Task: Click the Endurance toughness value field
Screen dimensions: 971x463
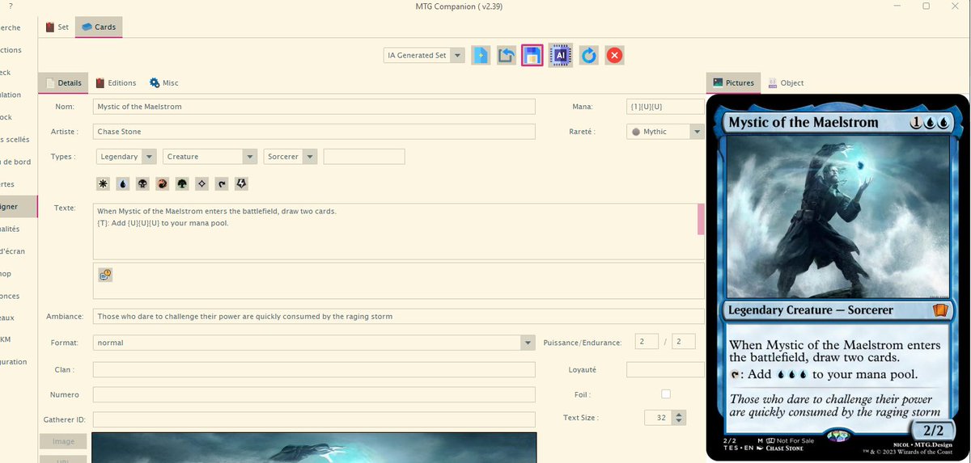Action: pyautogui.click(x=684, y=343)
